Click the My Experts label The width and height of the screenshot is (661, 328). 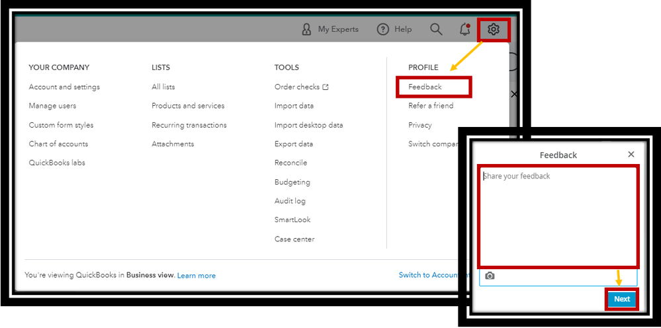point(338,30)
